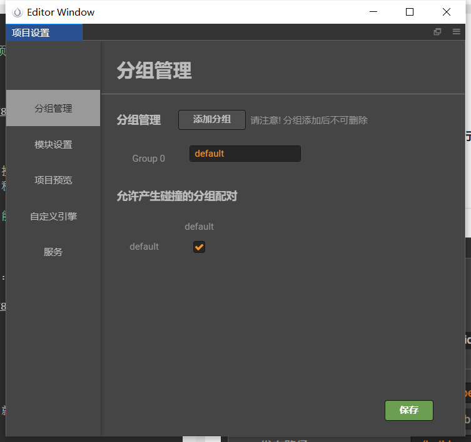
Task: Click the warning text 请注意! 分组添加后不可删除
Action: 309,120
